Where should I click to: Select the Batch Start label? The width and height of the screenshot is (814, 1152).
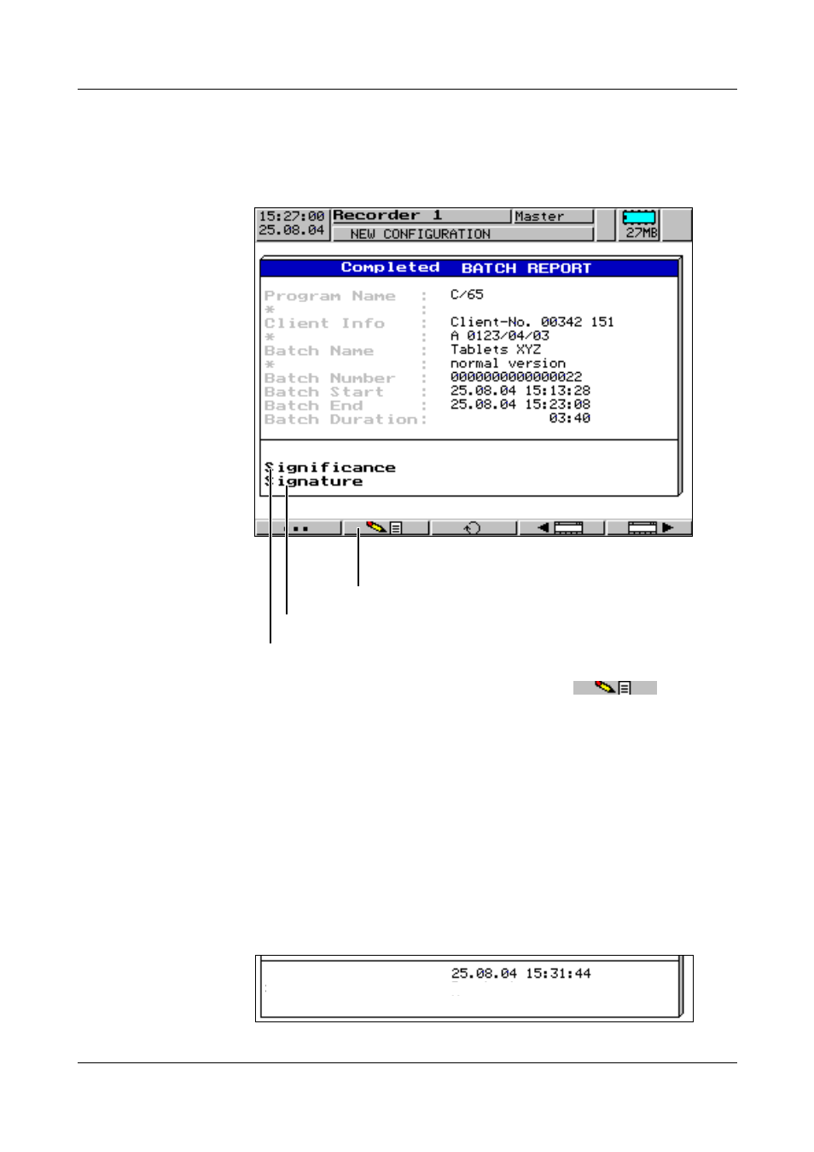[324, 392]
